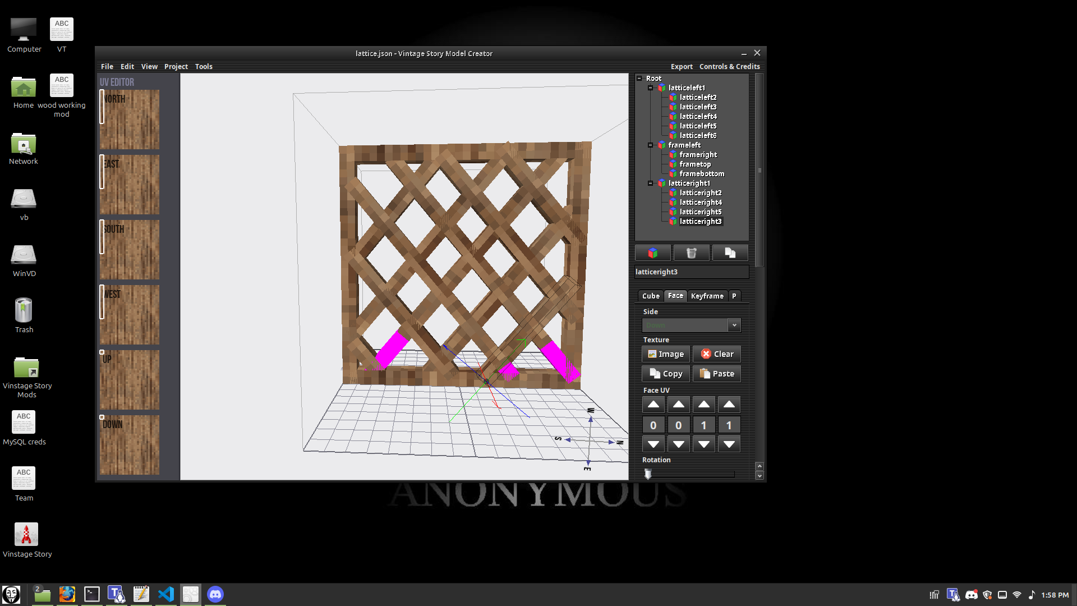Image resolution: width=1077 pixels, height=606 pixels.
Task: Open Firefox from the taskbar
Action: click(x=67, y=594)
